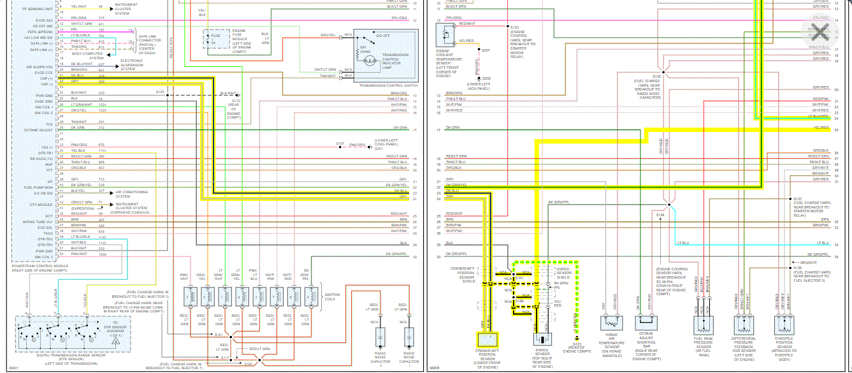The image size is (852, 373).
Task: Click the crankshaft position sensor symbol
Action: [x=488, y=340]
